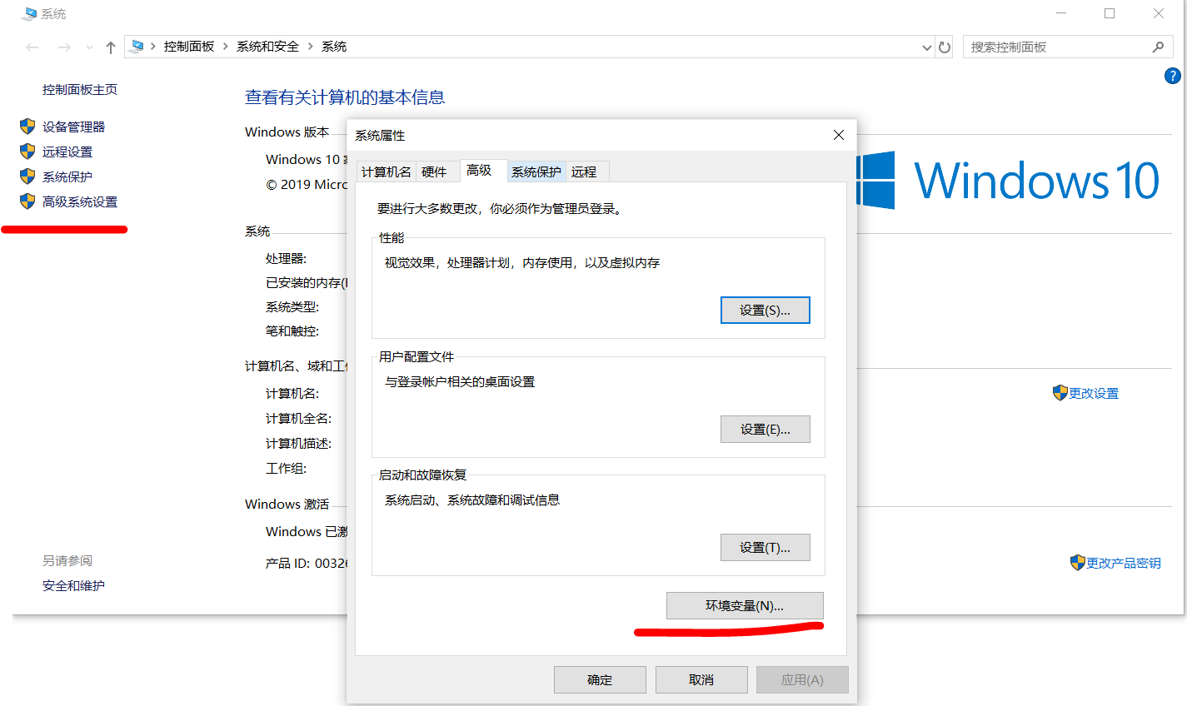Click the Up arrow to parent folder
The image size is (1187, 706).
click(x=110, y=47)
